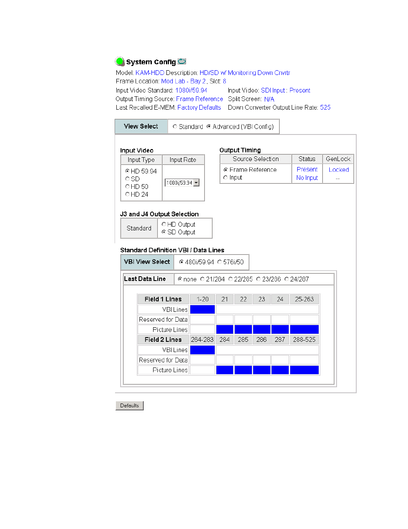Click the Present status text in Output Timing

307,170
